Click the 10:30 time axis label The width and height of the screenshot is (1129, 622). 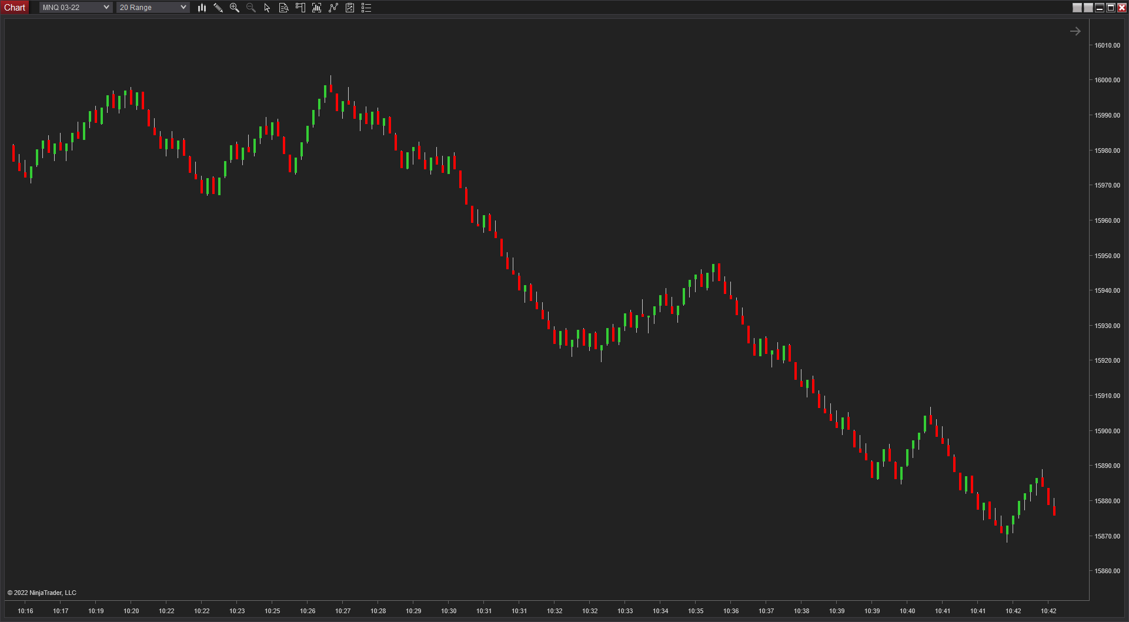(x=449, y=611)
